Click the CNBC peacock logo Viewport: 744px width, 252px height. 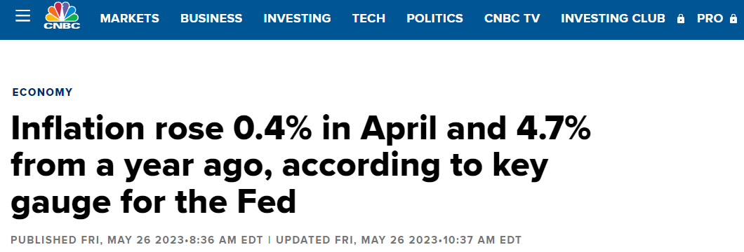(x=62, y=16)
